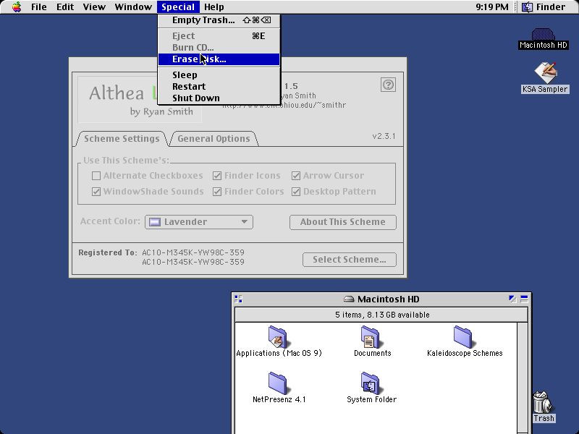Click the help question mark icon

click(388, 85)
